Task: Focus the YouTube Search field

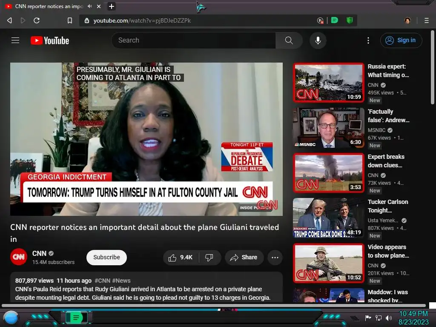Action: click(194, 40)
